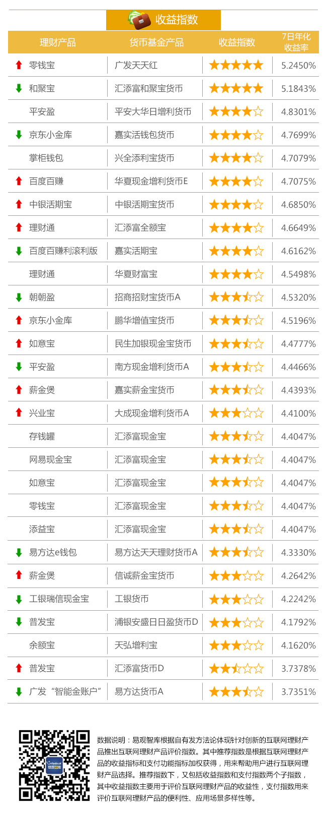This screenshot has width=327, height=822.
Task: Click the green down arrow beside 广发"智能金账户"
Action: (19, 691)
